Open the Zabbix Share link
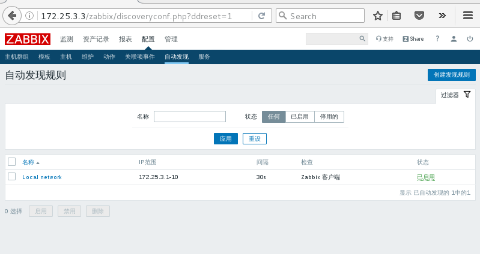The image size is (480, 254). click(413, 39)
